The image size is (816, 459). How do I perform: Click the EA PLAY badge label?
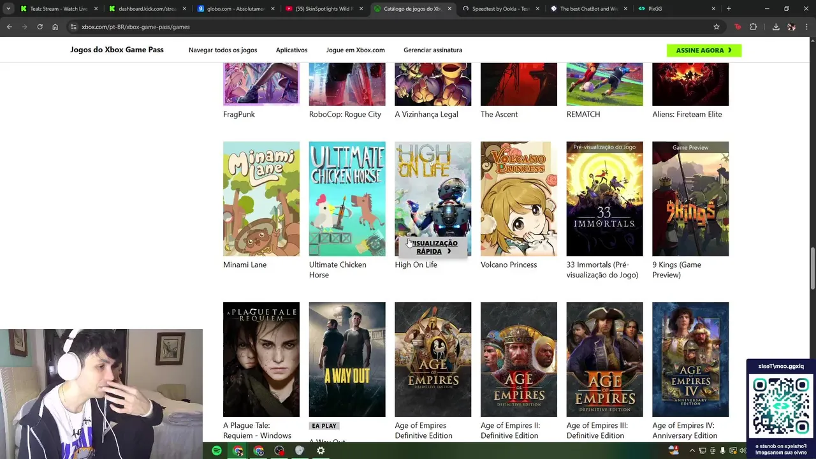(324, 426)
